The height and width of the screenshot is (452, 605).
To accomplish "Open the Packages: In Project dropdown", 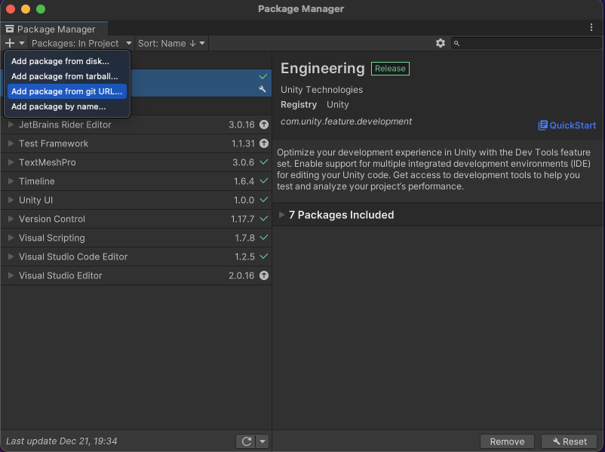I will [x=81, y=43].
